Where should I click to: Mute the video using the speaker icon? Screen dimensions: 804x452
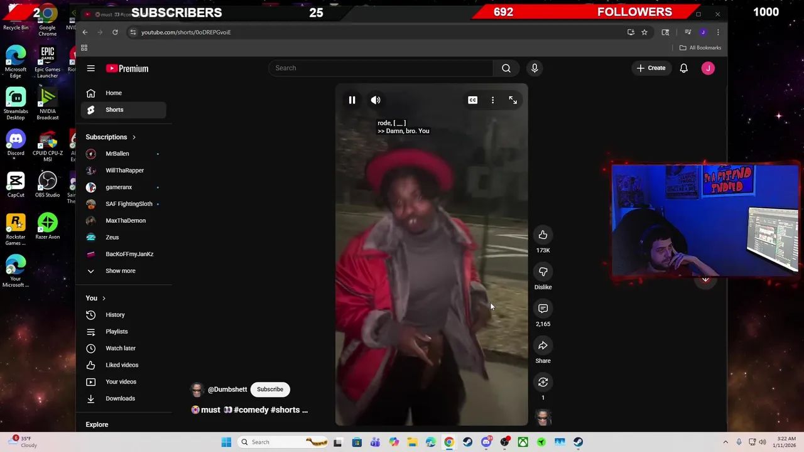(x=376, y=100)
